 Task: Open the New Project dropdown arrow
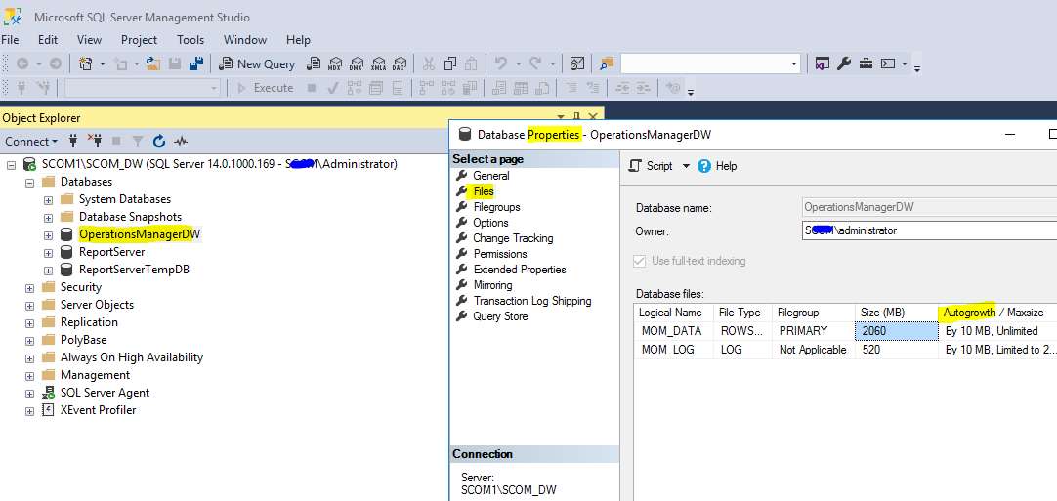tap(103, 63)
